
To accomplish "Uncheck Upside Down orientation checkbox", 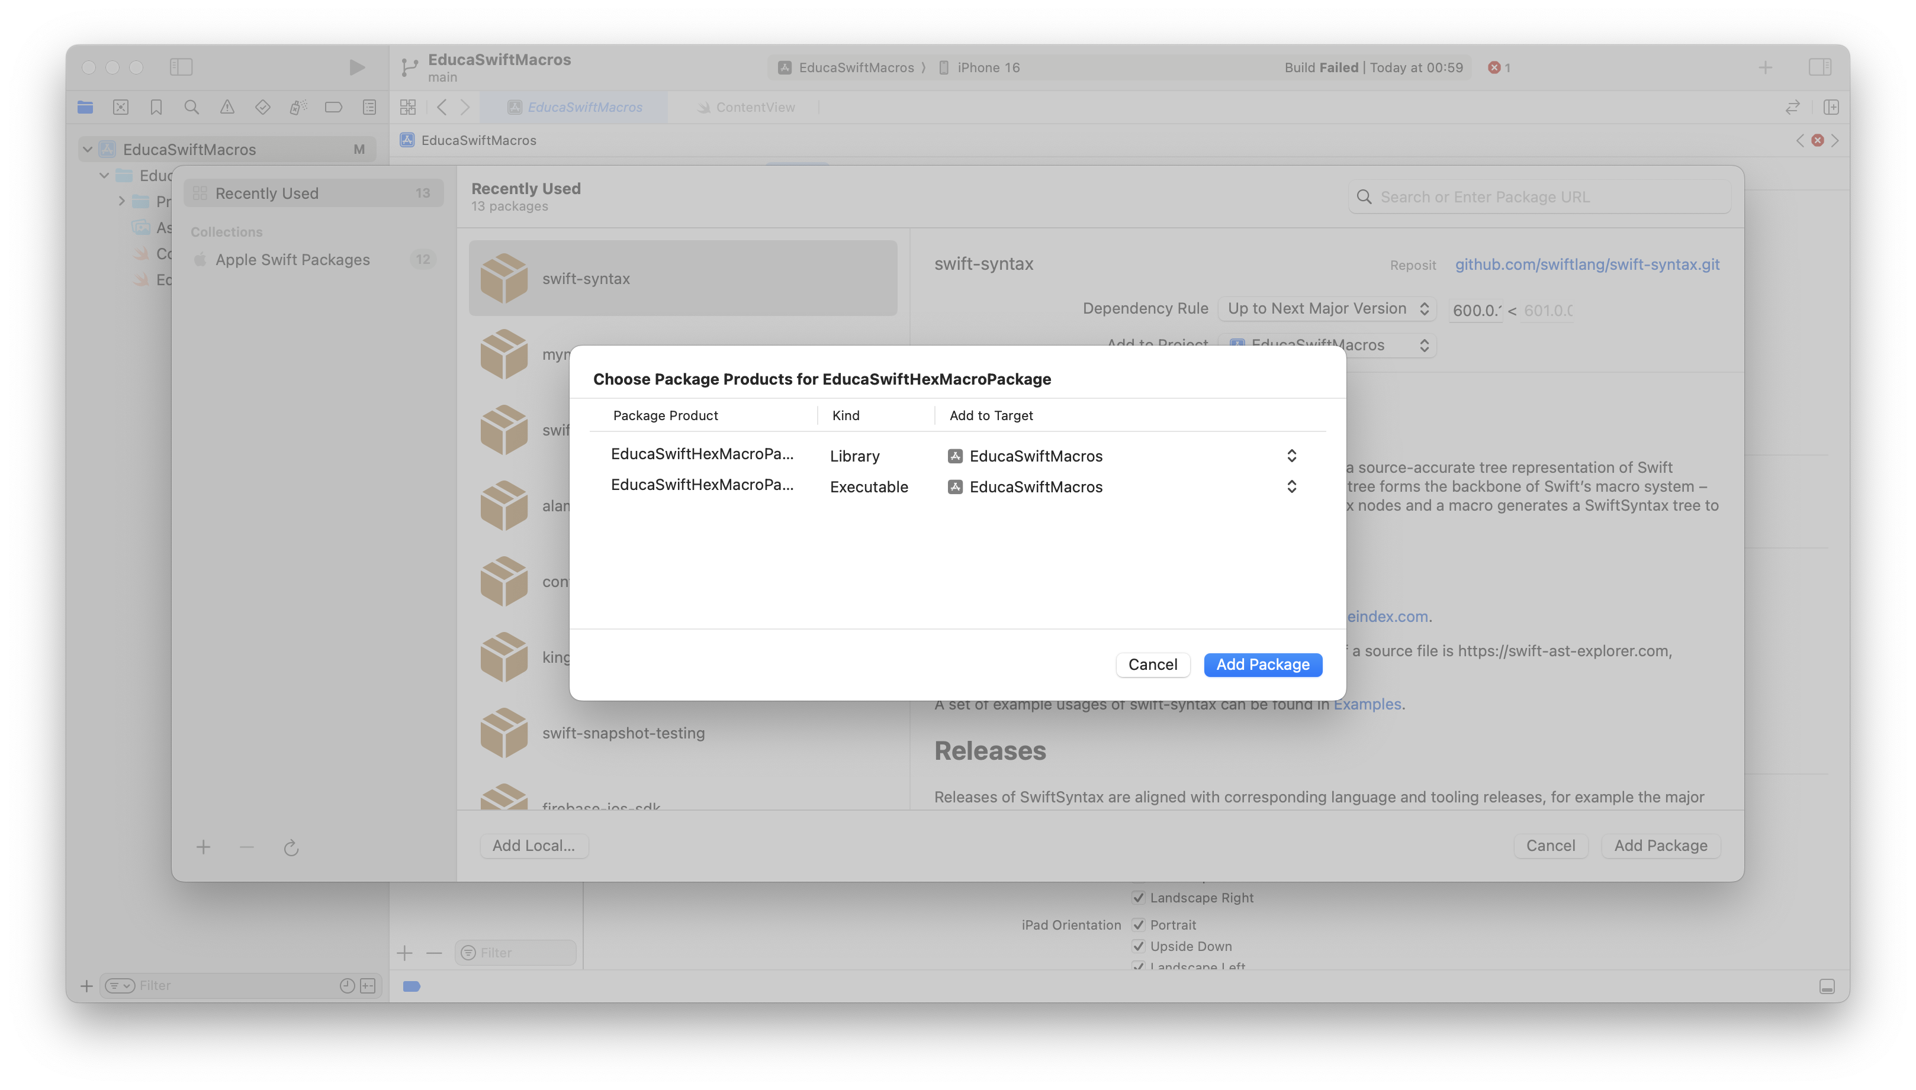I will tap(1139, 946).
